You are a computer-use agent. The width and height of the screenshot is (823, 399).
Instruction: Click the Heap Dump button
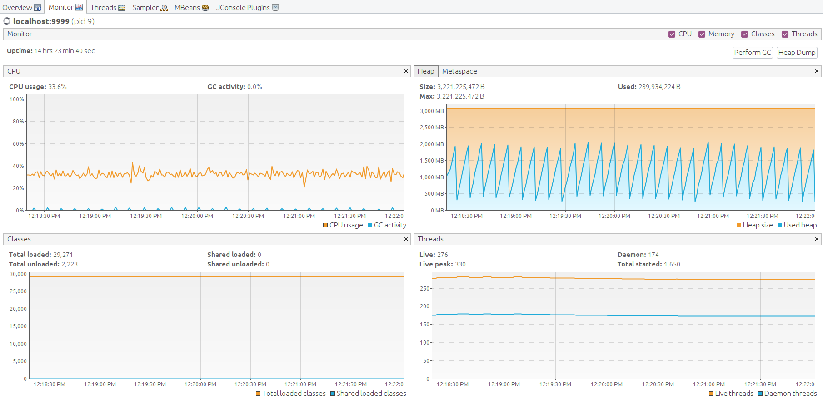click(797, 53)
